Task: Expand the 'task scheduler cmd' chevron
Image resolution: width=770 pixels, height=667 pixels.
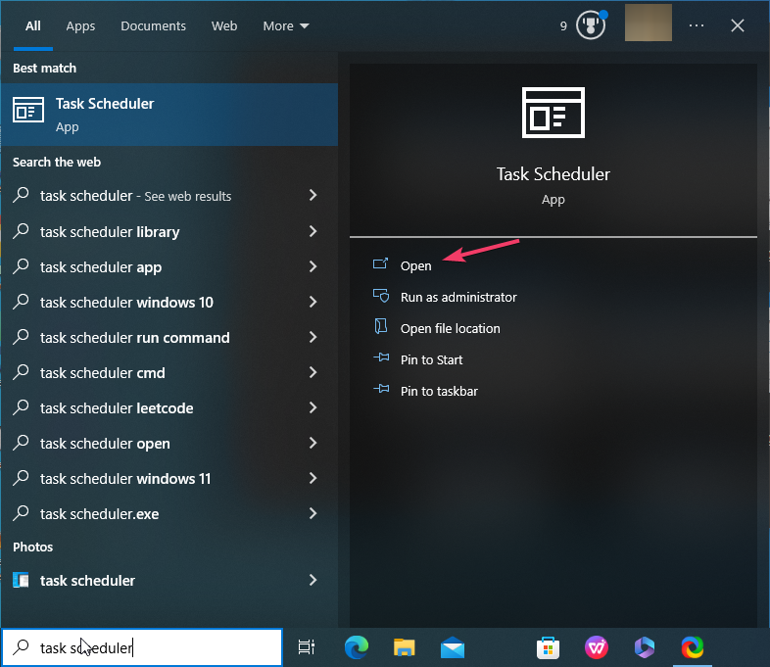Action: [313, 372]
